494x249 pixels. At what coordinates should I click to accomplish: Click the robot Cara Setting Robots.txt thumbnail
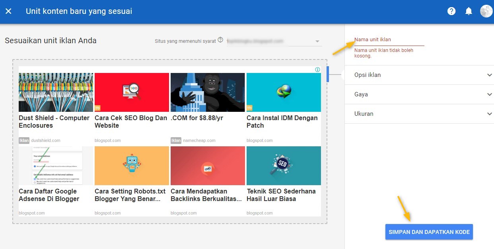(132, 166)
